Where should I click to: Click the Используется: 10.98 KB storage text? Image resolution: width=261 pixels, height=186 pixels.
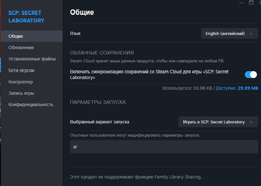pos(187,88)
